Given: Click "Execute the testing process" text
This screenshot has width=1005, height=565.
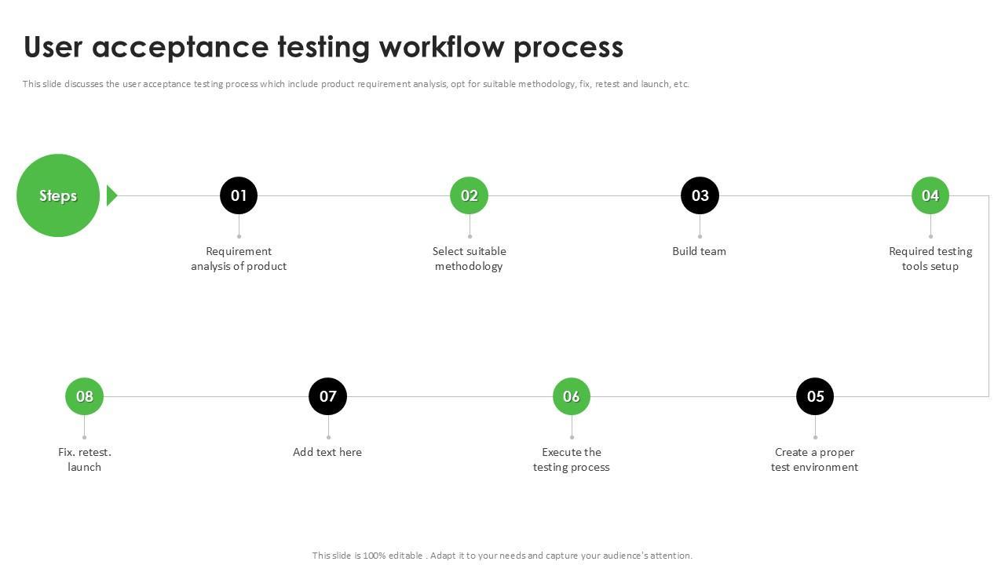Looking at the screenshot, I should click(x=572, y=460).
